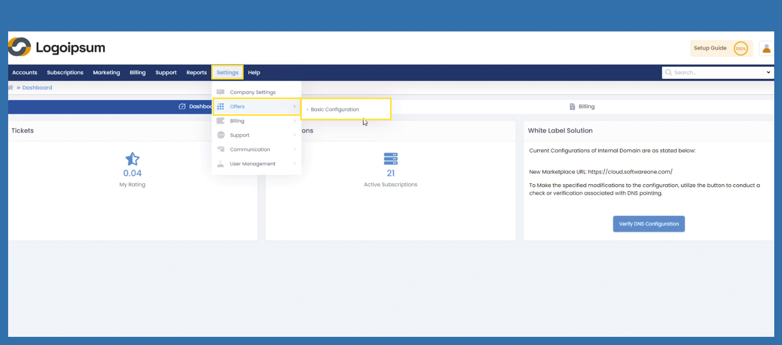This screenshot has height=345, width=782.
Task: Select Basic Configuration submenu item
Action: [x=335, y=109]
